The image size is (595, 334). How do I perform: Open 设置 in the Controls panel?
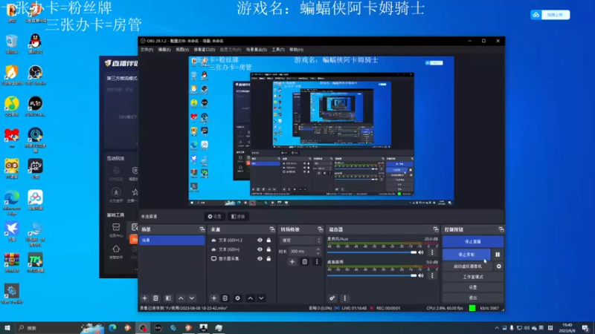coord(473,287)
